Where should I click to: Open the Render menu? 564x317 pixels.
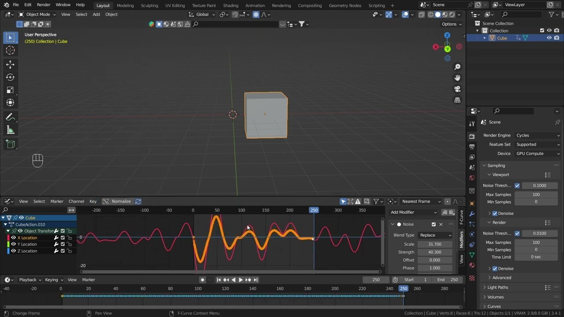(43, 5)
